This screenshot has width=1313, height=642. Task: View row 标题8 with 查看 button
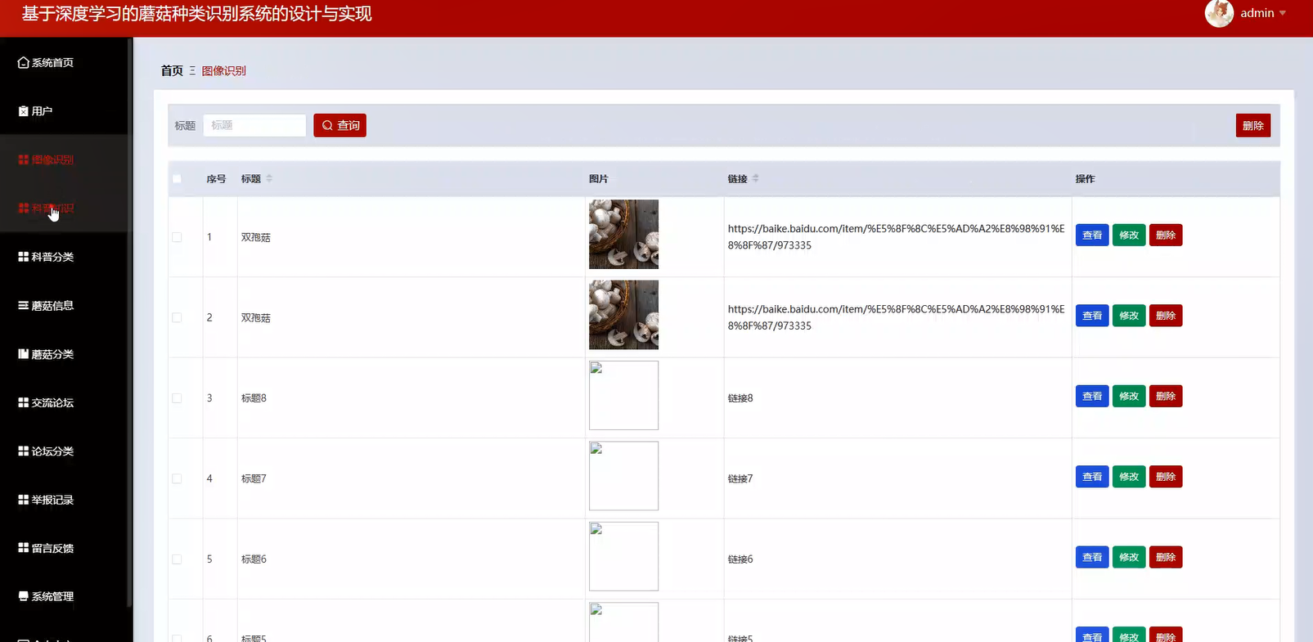point(1092,396)
